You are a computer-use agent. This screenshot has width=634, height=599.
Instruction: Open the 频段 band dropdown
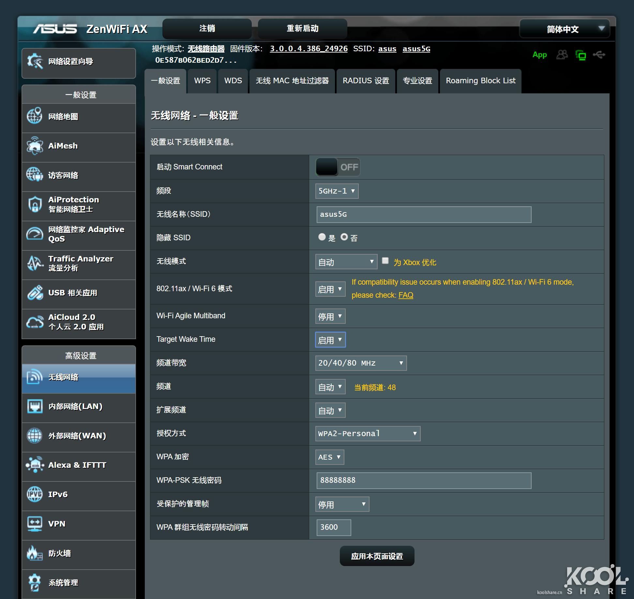[x=337, y=191]
